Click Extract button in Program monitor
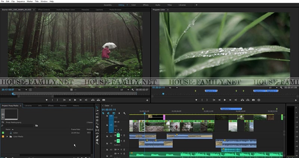The image size is (299, 158). pyautogui.click(x=248, y=100)
